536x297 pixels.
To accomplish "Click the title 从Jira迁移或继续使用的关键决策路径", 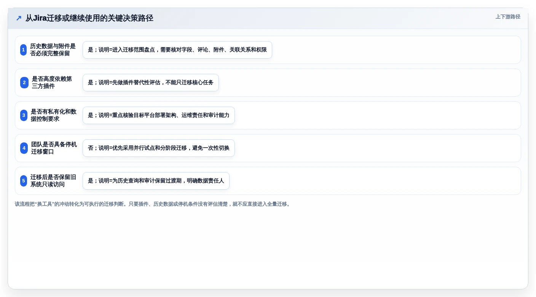I will click(x=89, y=18).
